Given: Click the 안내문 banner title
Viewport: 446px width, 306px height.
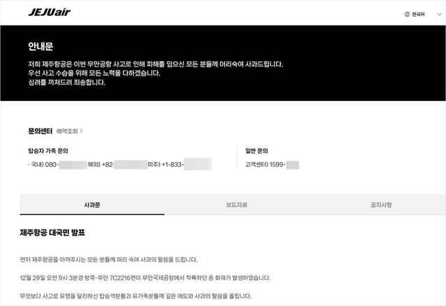Looking at the screenshot, I should (40, 47).
